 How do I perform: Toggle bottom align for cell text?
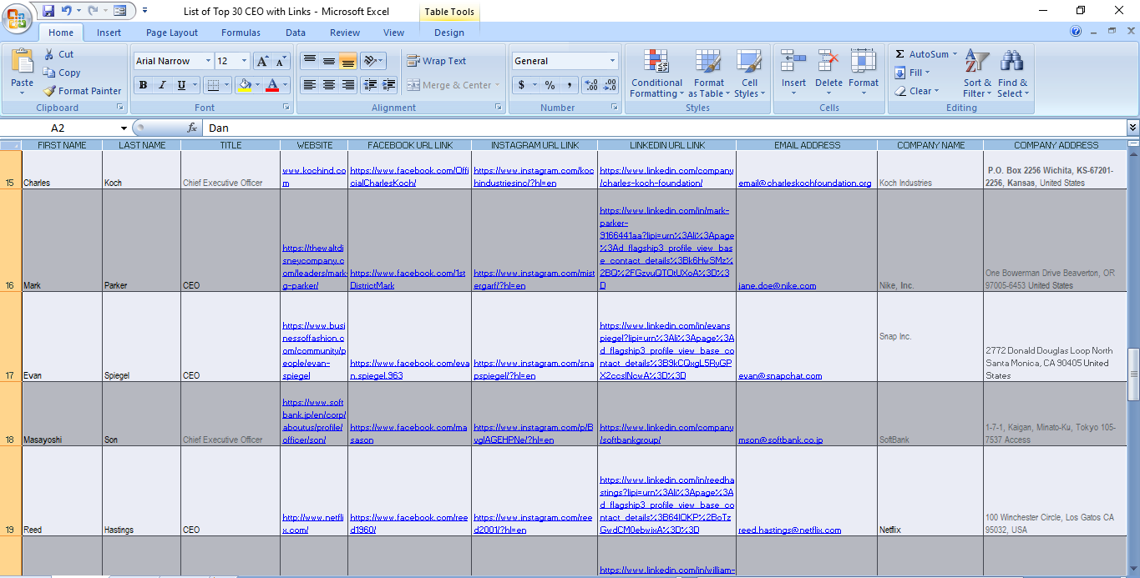pos(348,61)
